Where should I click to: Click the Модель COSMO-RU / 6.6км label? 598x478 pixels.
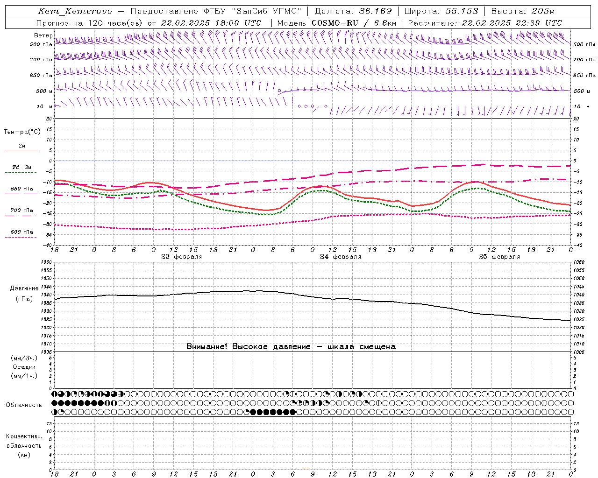[337, 23]
